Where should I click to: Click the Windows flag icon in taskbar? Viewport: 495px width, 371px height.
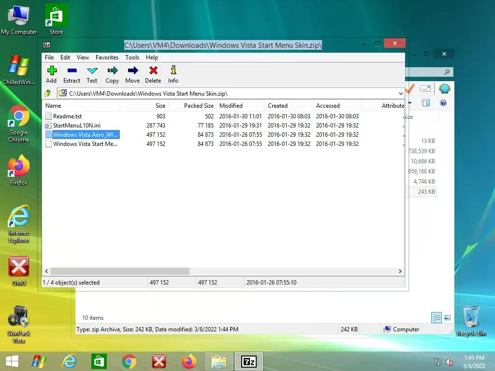(39, 361)
